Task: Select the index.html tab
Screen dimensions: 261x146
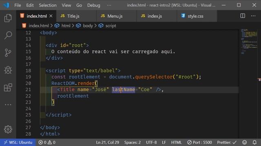Action: 37,16
